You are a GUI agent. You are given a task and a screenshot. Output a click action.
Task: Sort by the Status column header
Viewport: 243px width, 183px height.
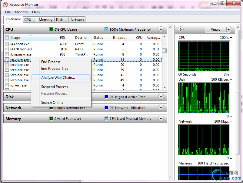coord(100,38)
